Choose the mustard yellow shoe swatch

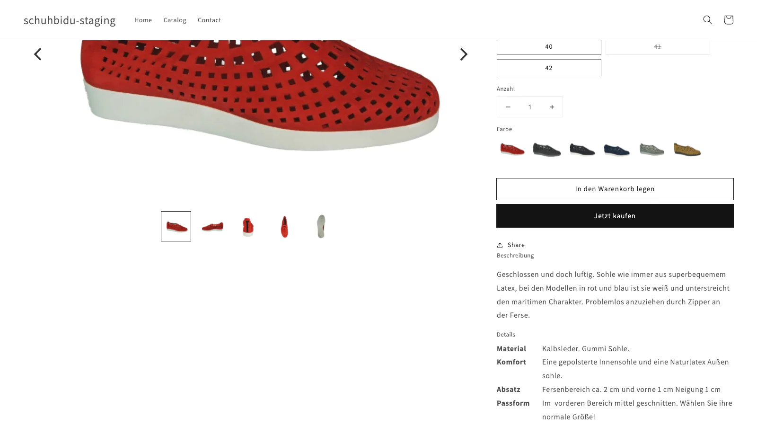click(x=687, y=150)
